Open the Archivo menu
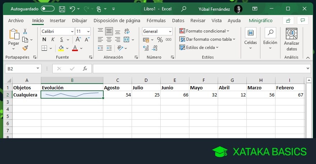Screen dimensions: 316x164 pyautogui.click(x=16, y=20)
